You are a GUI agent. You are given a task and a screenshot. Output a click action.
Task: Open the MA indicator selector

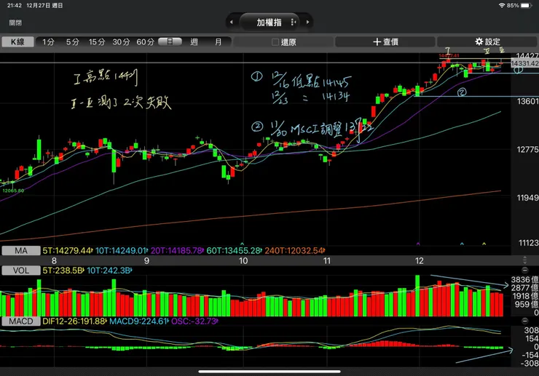pos(21,251)
